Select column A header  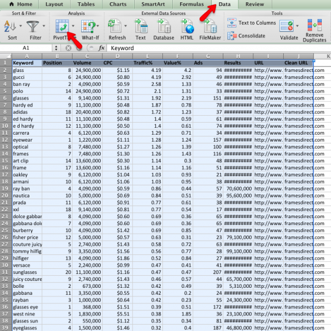(27, 56)
